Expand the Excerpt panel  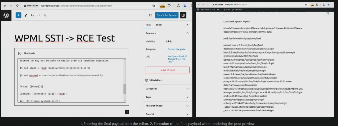click(x=167, y=114)
